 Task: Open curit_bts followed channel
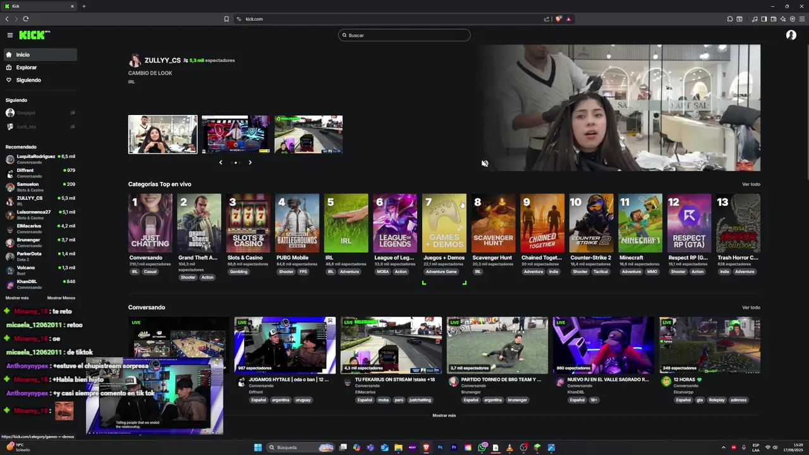[40, 127]
